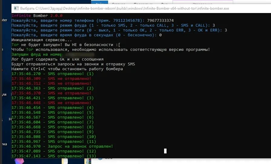Click log entry 17:35:46.970 Запрос на звонок отправлен
Viewport: 271px width, 164px height.
coord(62,146)
